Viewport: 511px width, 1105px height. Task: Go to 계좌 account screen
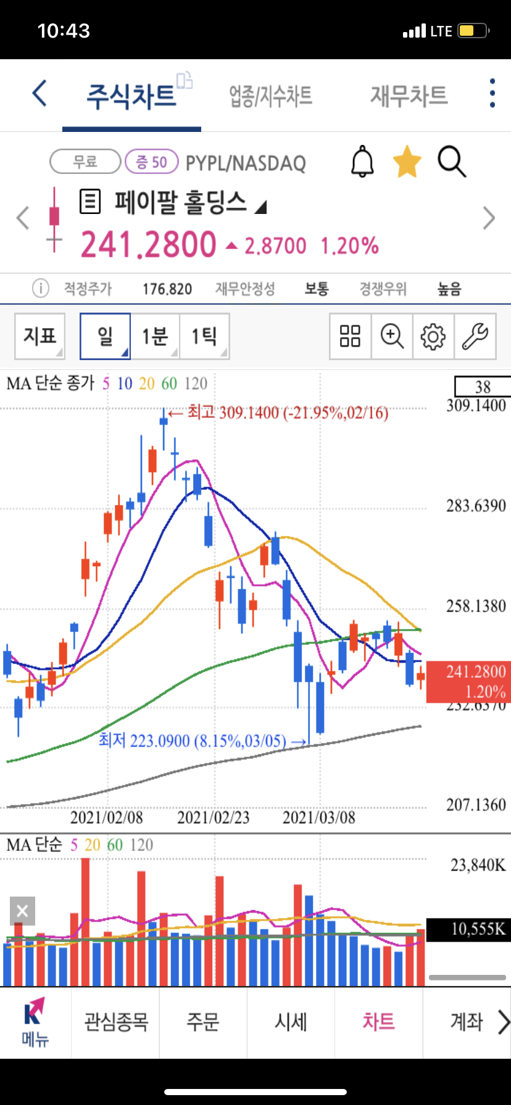point(466,1022)
